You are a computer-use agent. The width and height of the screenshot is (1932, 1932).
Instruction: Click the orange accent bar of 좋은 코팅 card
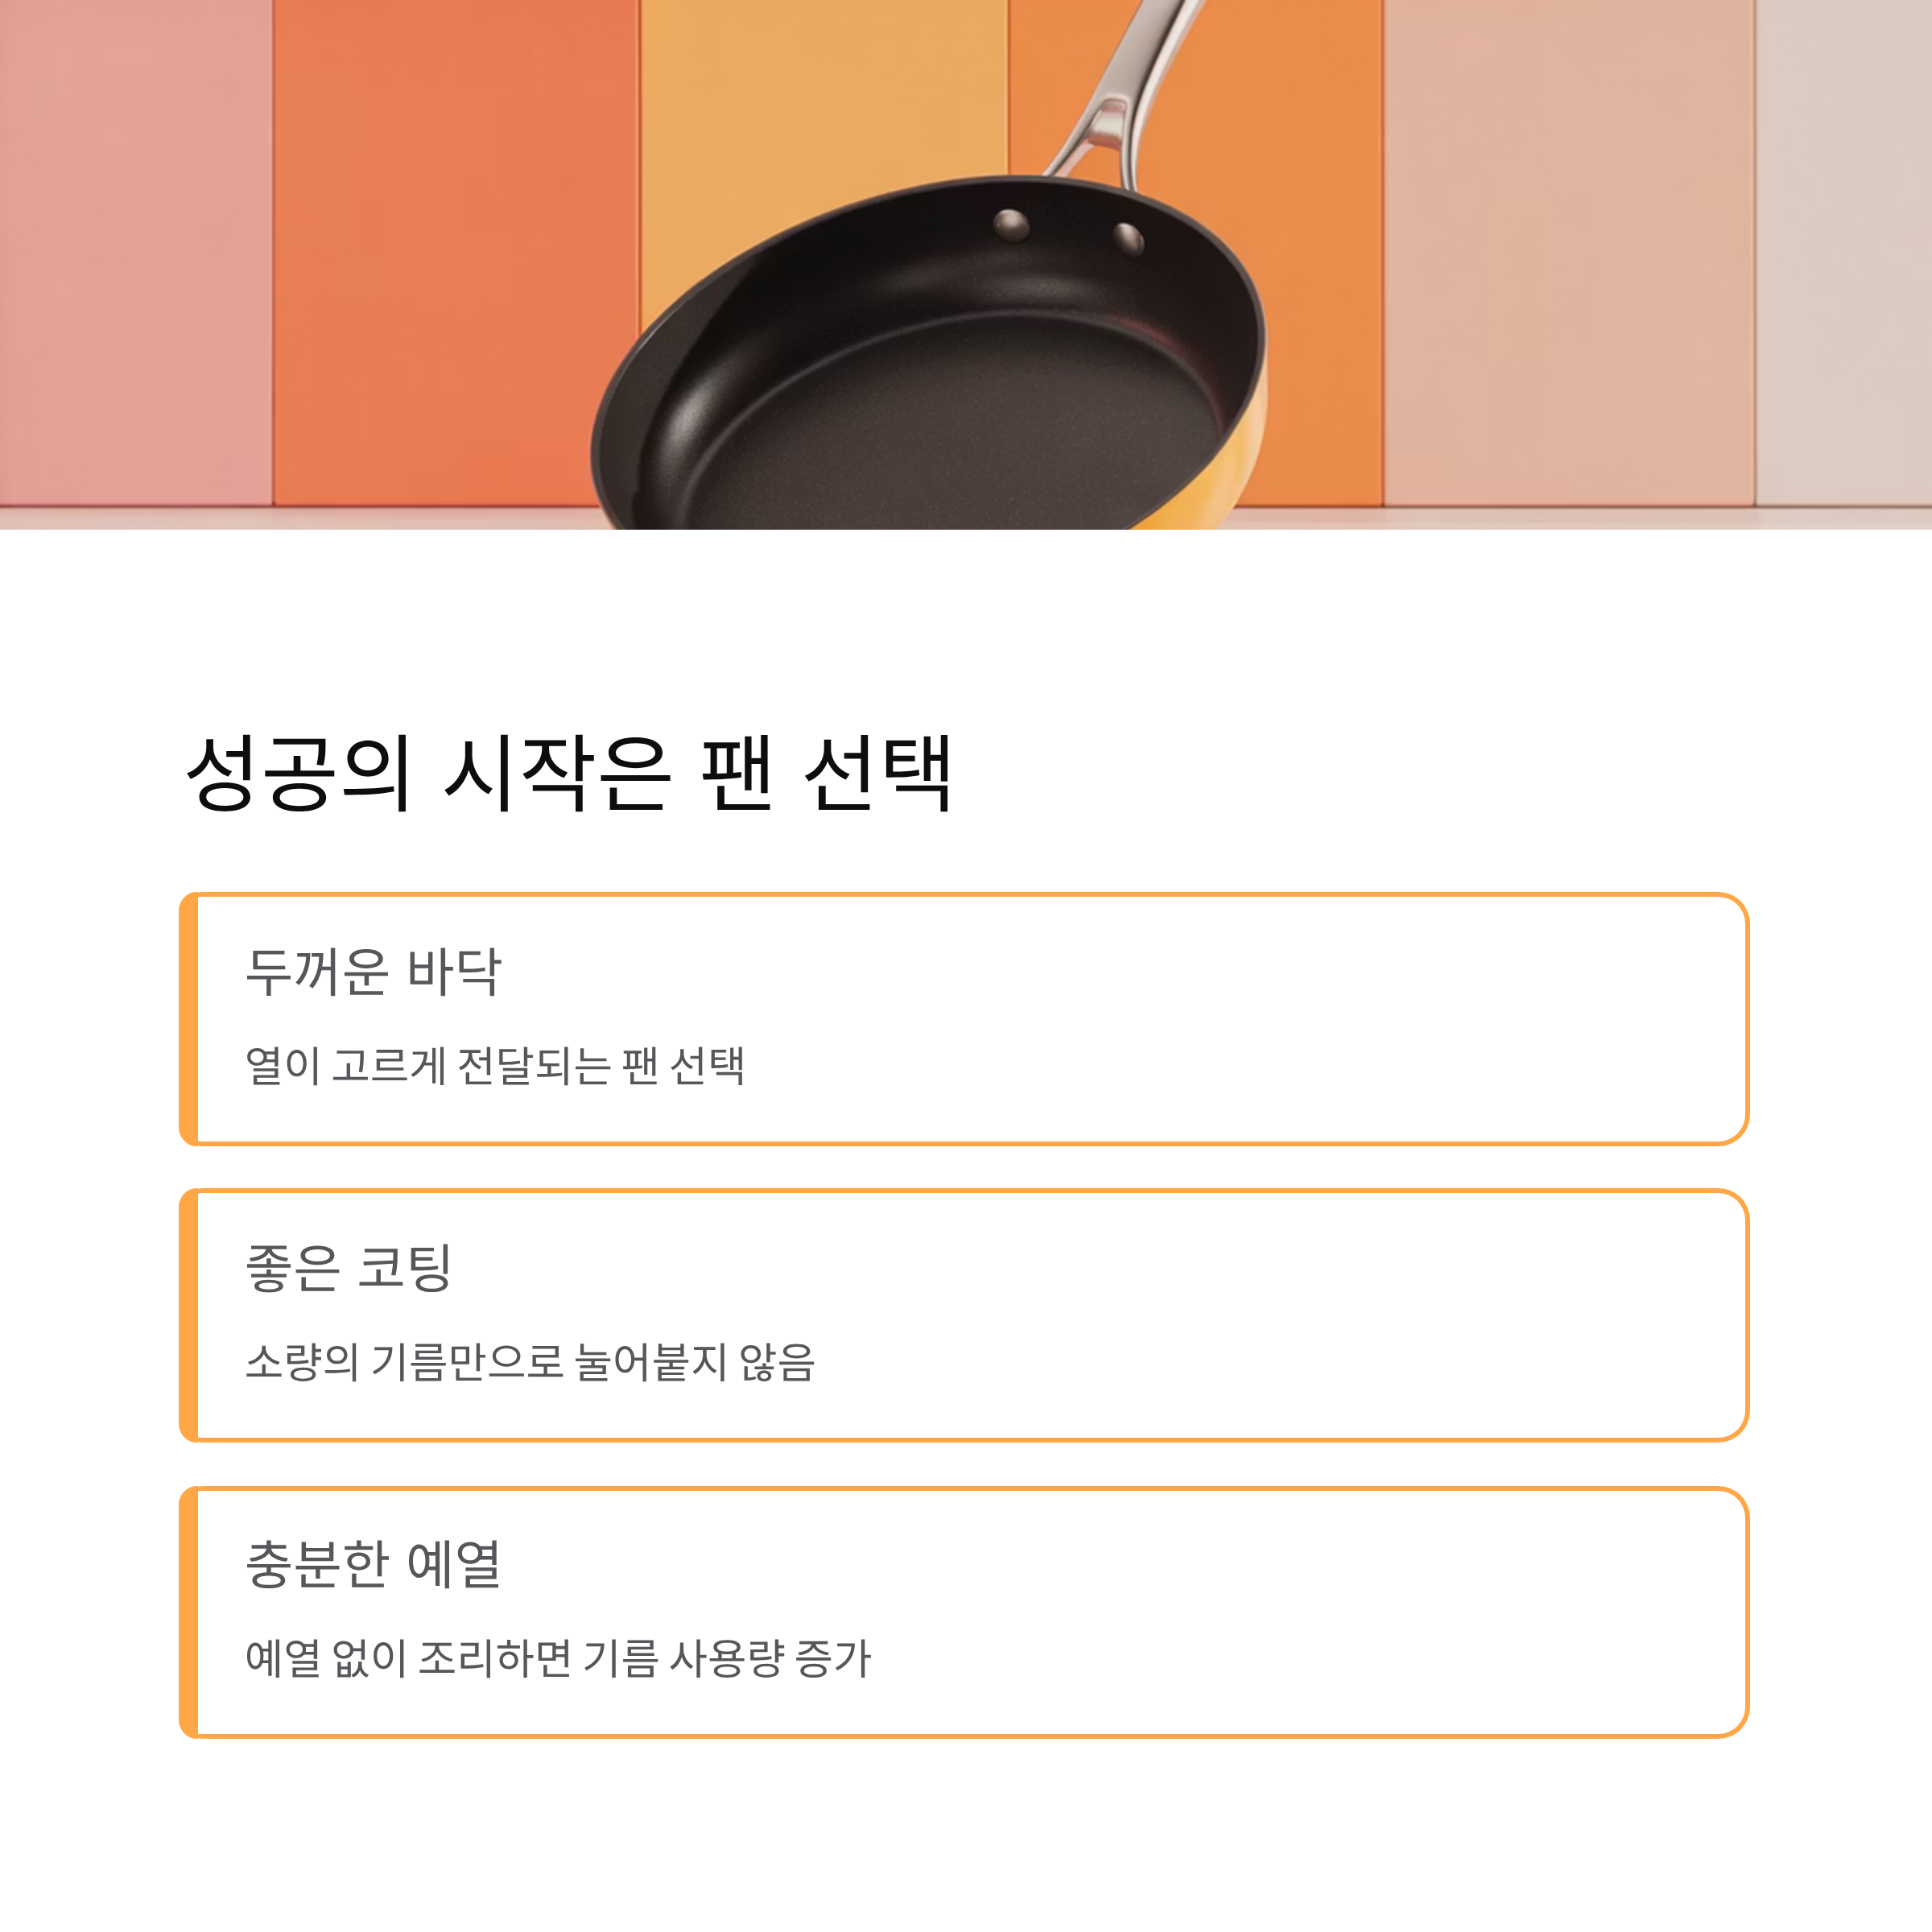pyautogui.click(x=188, y=1315)
